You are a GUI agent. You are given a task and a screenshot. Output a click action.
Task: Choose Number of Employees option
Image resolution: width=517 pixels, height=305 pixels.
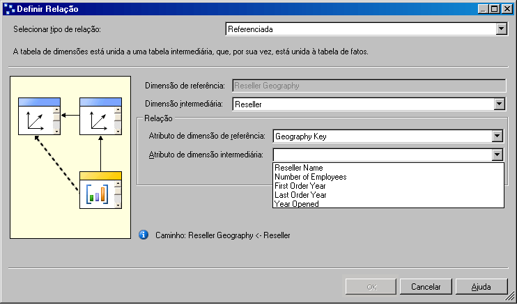[x=310, y=177]
